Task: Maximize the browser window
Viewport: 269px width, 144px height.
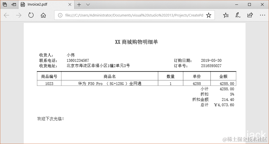Action: click(x=250, y=5)
